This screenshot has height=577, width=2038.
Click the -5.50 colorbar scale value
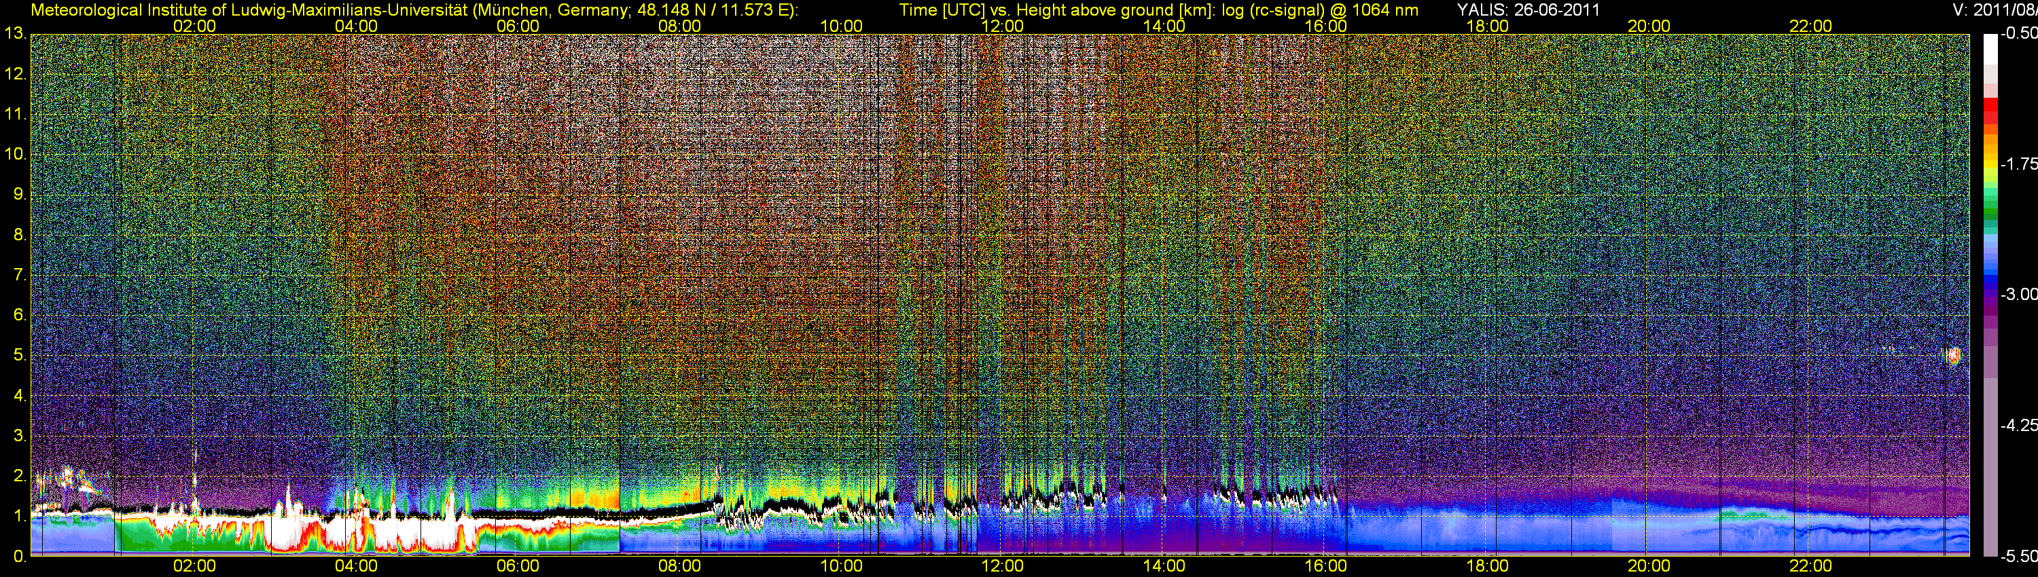2018,557
